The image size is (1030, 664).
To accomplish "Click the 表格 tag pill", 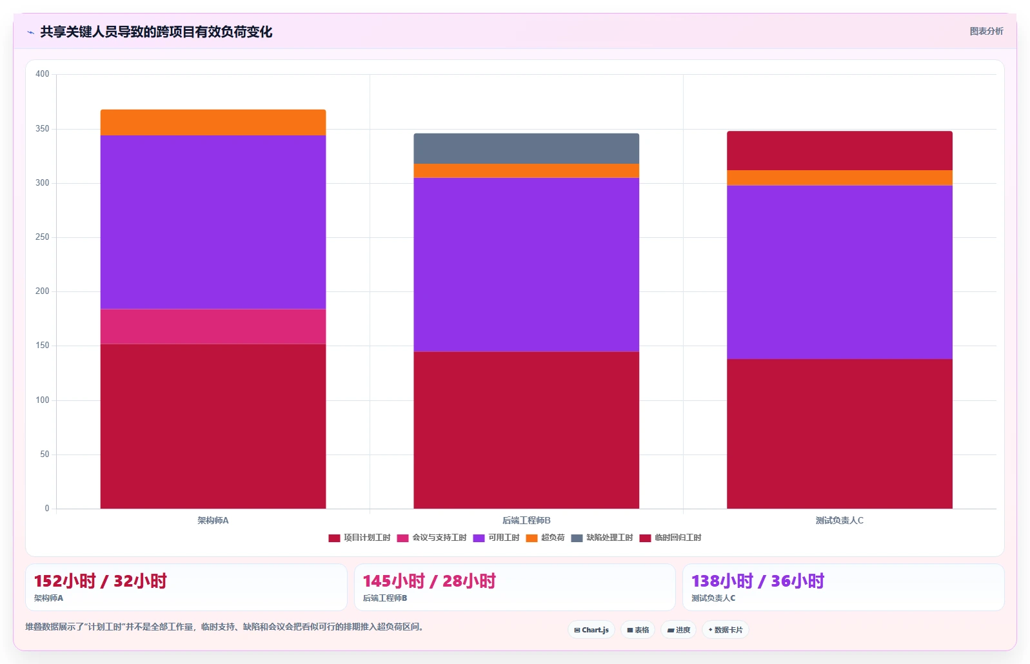I will coord(638,630).
